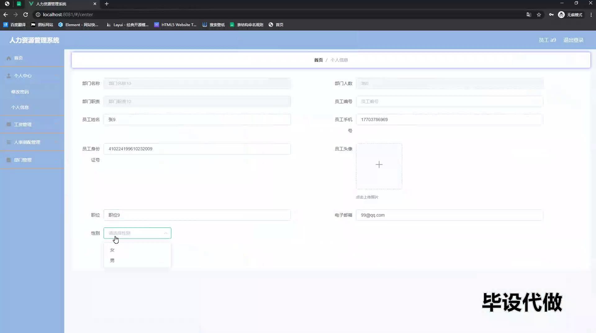596x333 pixels.
Task: Click the reload page icon
Action: [x=25, y=15]
